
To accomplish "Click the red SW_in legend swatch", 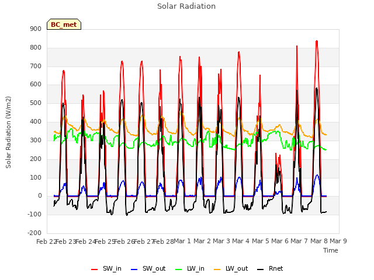I will [95, 269].
